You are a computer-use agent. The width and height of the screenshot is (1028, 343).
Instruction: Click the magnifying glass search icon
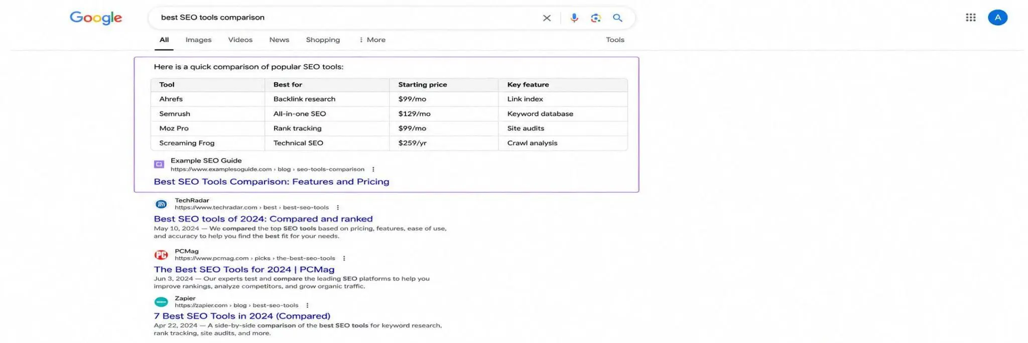617,18
